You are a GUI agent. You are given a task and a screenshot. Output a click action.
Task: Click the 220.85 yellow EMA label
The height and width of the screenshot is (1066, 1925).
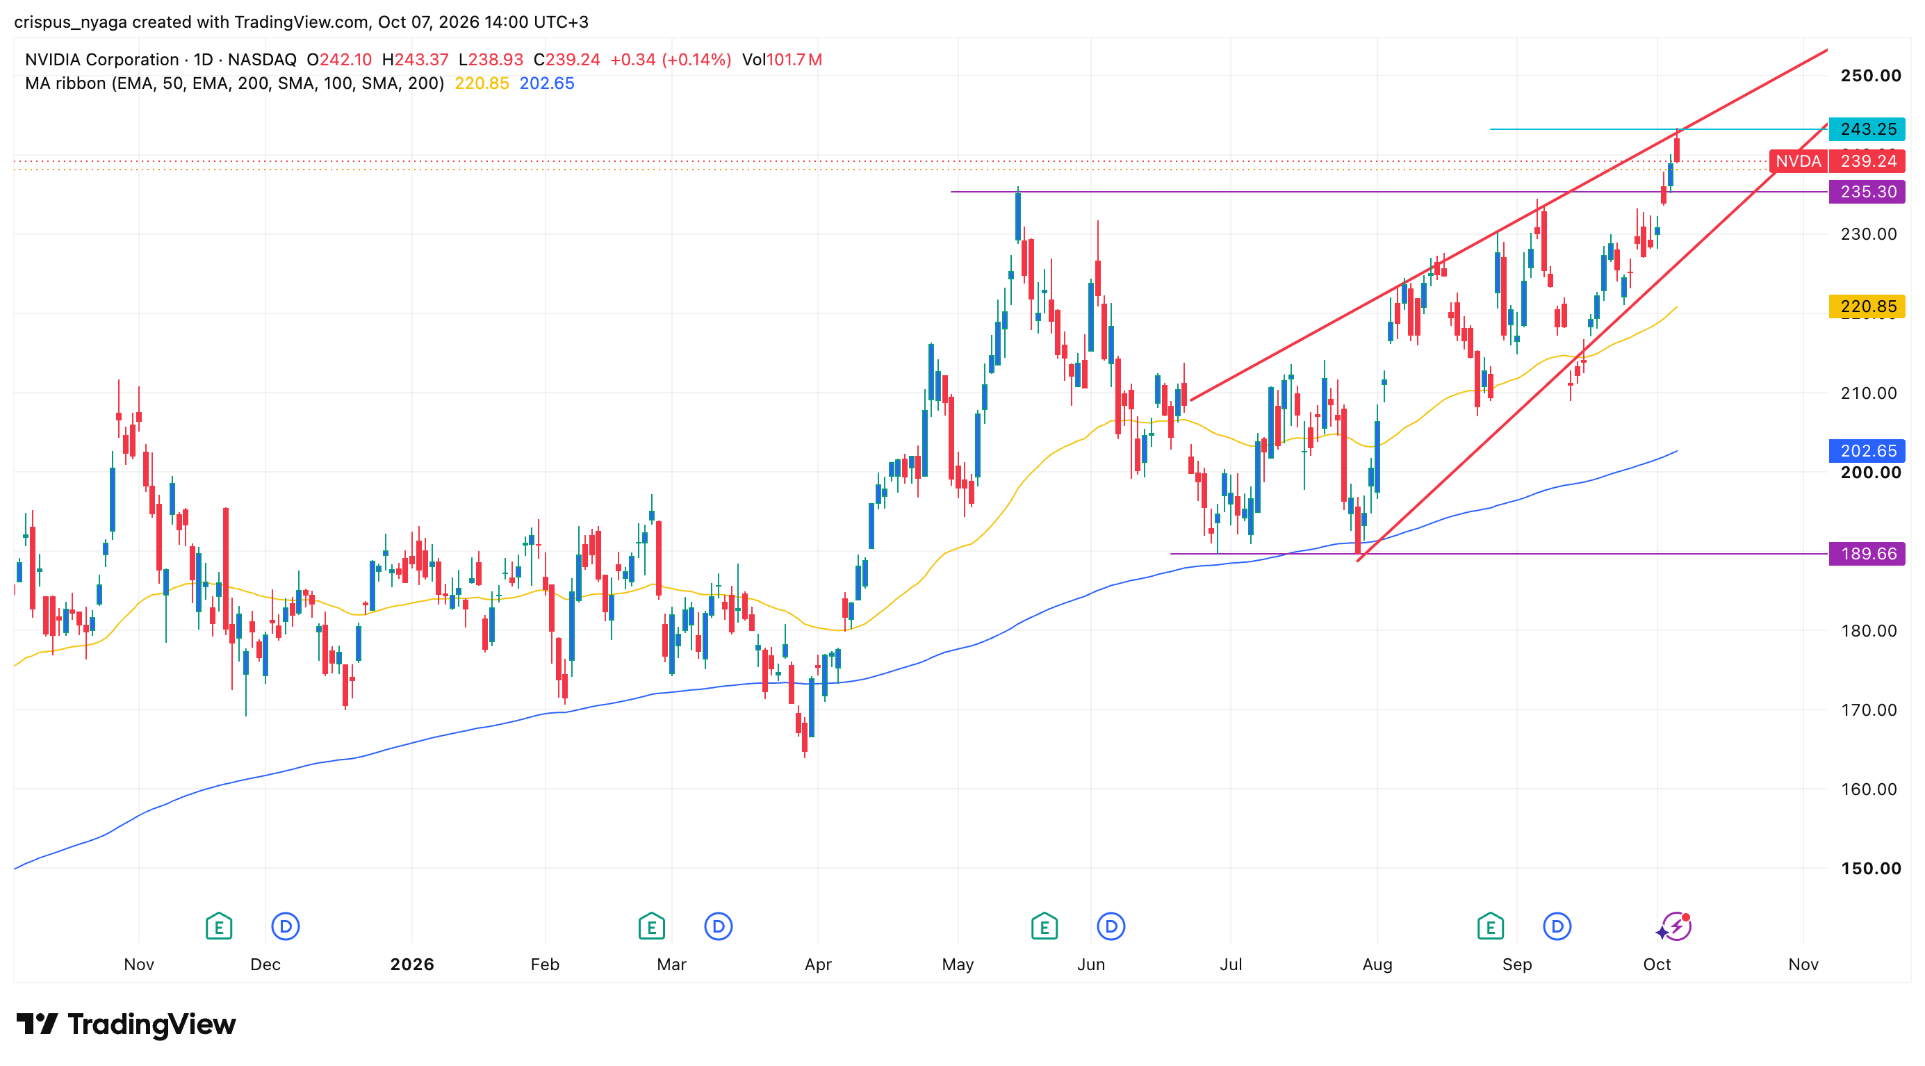point(1867,306)
